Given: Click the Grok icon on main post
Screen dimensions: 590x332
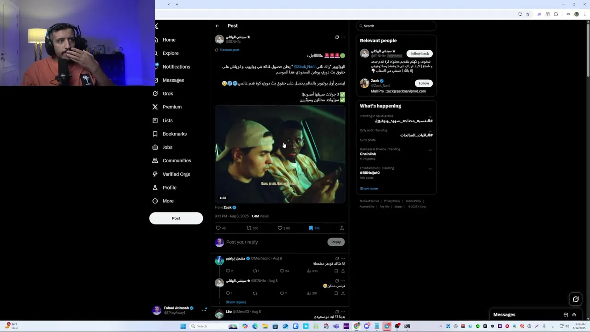Looking at the screenshot, I should [337, 37].
